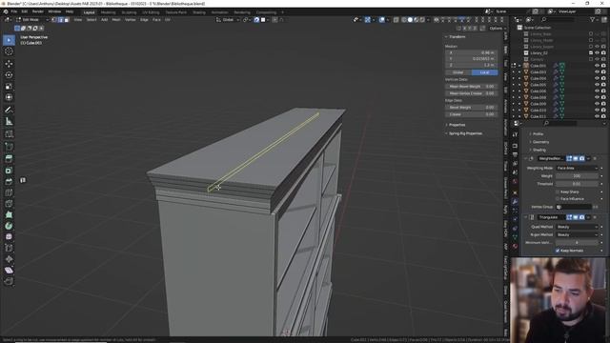This screenshot has width=610, height=343.
Task: Toggle exclude checkbox for Library_02 collection
Action: pyautogui.click(x=591, y=53)
